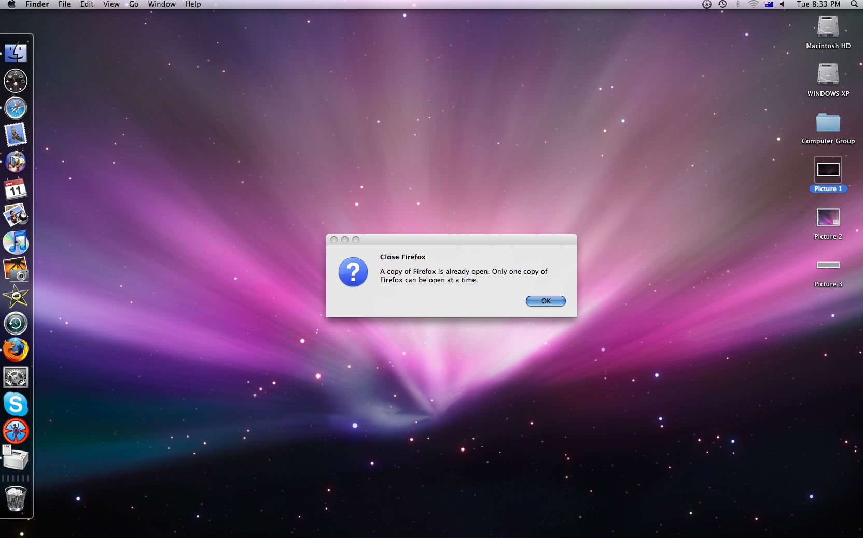Click the menu bar clock Tue 8:33 PM
Viewport: 863px width, 538px height.
click(x=818, y=4)
